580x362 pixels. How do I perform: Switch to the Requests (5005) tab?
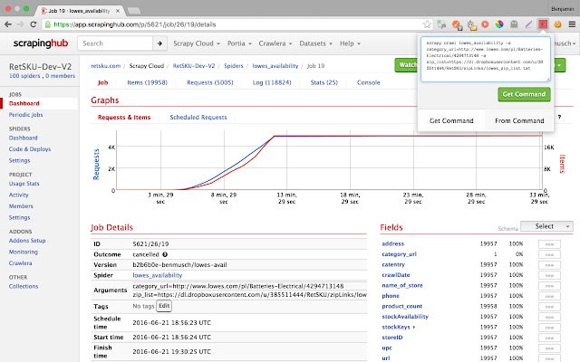point(209,82)
